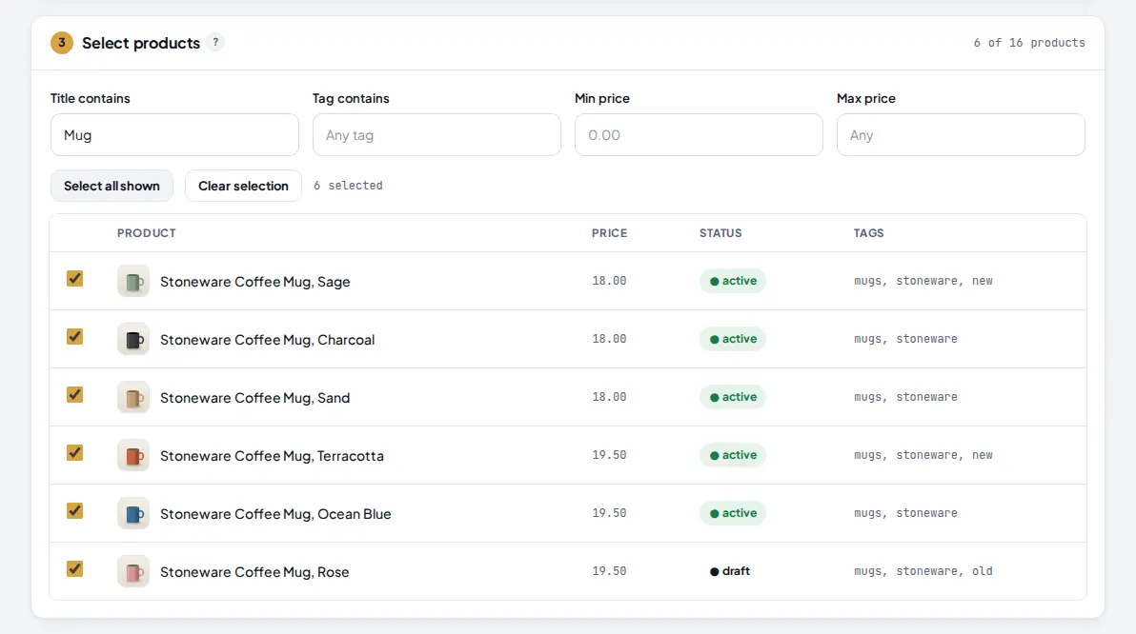The width and height of the screenshot is (1136, 634).
Task: Click the tags 'mugs, stoneware, old'
Action: (x=923, y=571)
